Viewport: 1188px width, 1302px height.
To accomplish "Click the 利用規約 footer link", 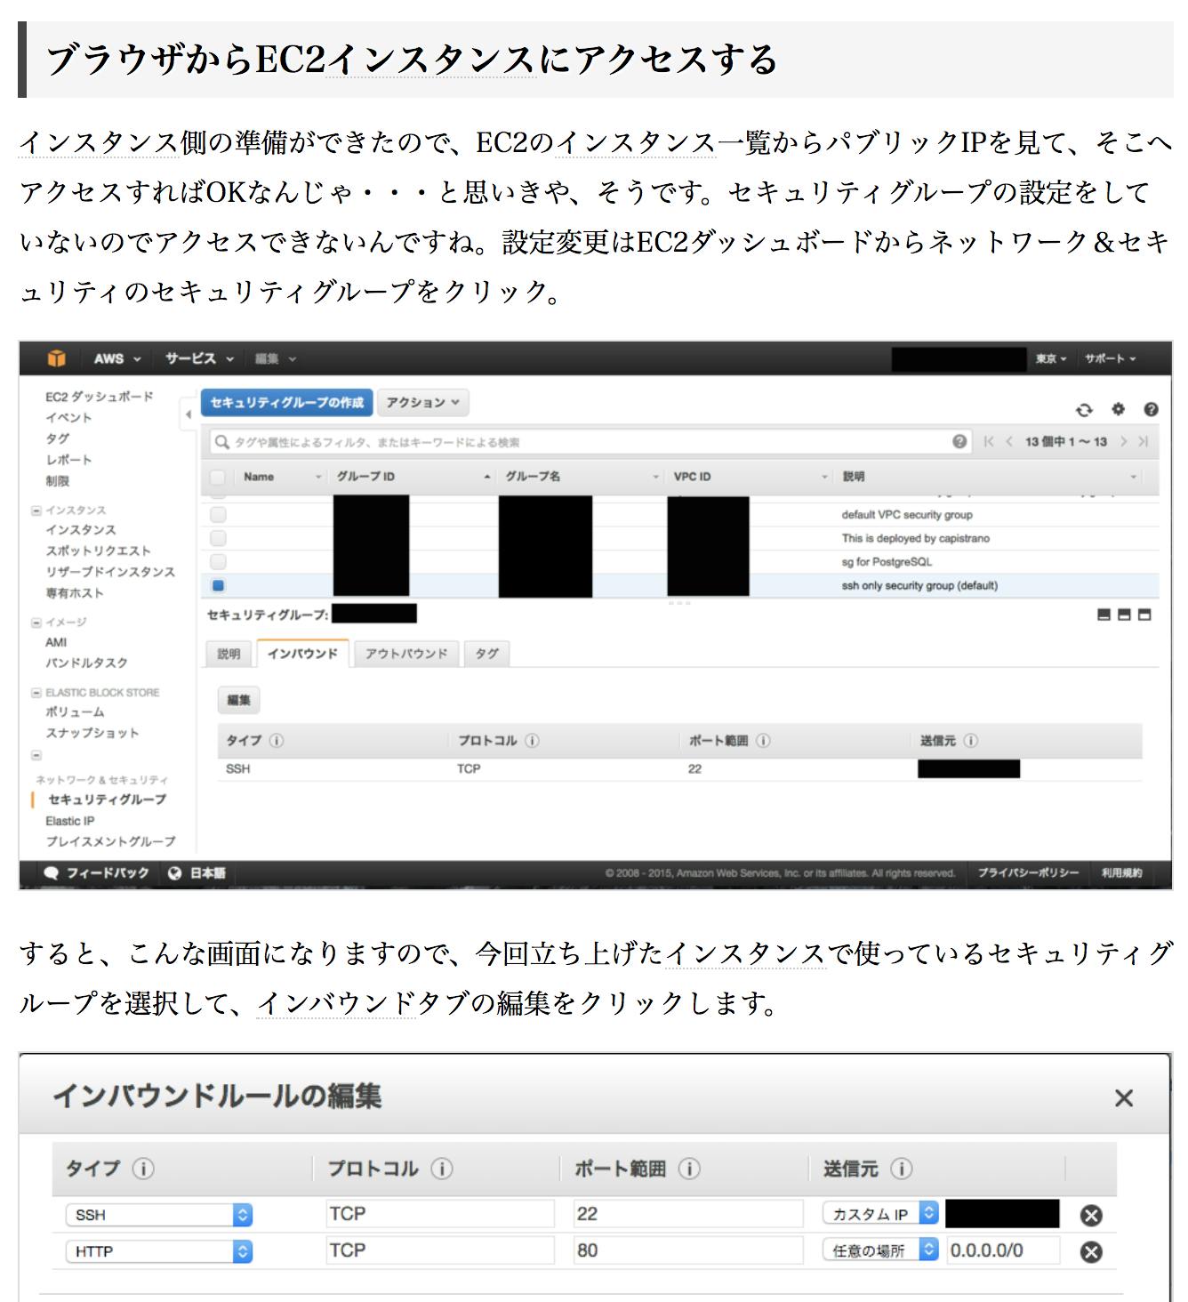I will tap(1121, 872).
